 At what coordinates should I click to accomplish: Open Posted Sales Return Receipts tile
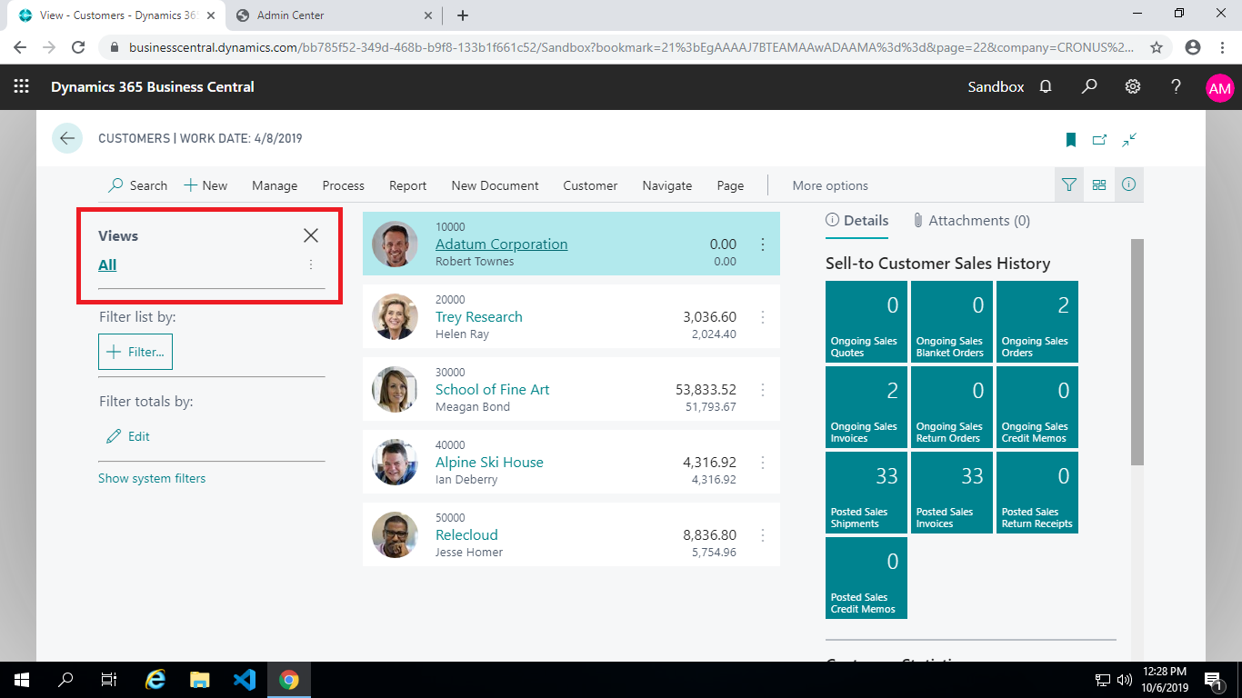click(x=1037, y=493)
